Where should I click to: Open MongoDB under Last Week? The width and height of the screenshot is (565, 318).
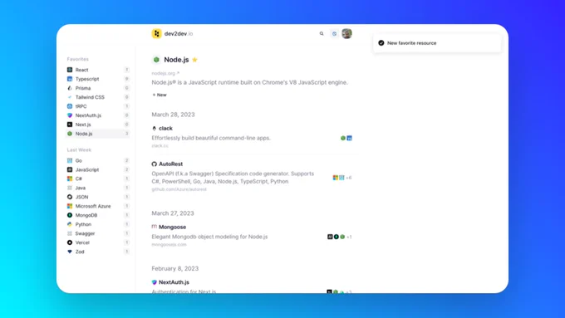[x=98, y=215]
